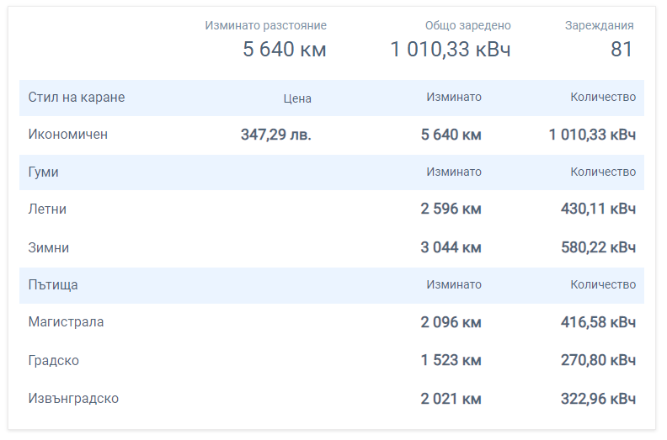
Task: Click the price value 347,29 лв.
Action: coord(276,135)
